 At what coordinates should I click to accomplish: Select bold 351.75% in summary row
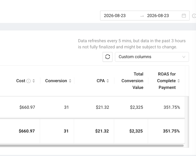(171, 131)
